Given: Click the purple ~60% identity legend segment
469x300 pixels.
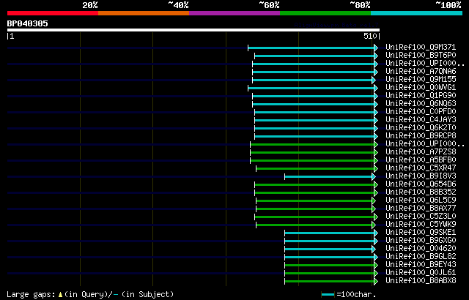Looking at the screenshot, I should [x=234, y=13].
